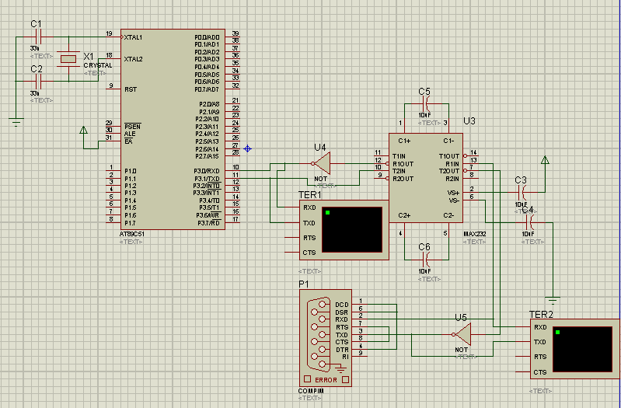The height and width of the screenshot is (408, 621).
Task: Select the power terminal arrow near EA pin
Action: point(83,131)
